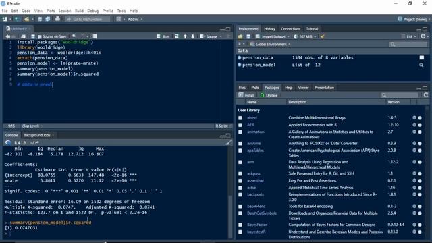
Task: Click the Re-run previous code region icon
Action: click(177, 36)
